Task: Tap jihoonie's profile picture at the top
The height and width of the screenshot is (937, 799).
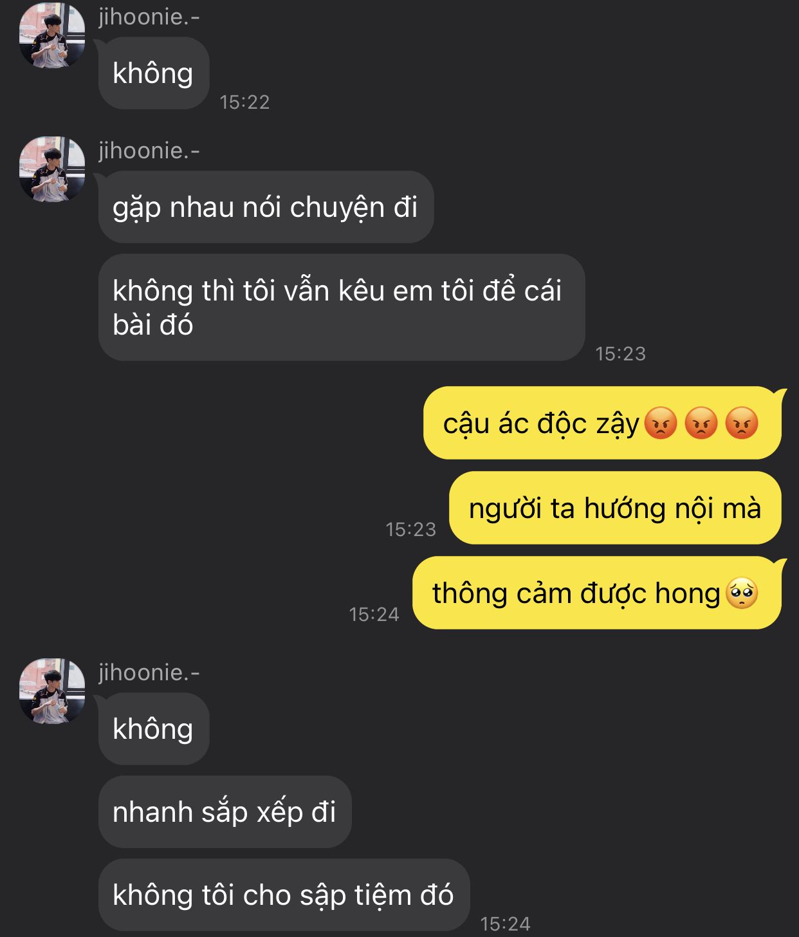Action: (52, 35)
